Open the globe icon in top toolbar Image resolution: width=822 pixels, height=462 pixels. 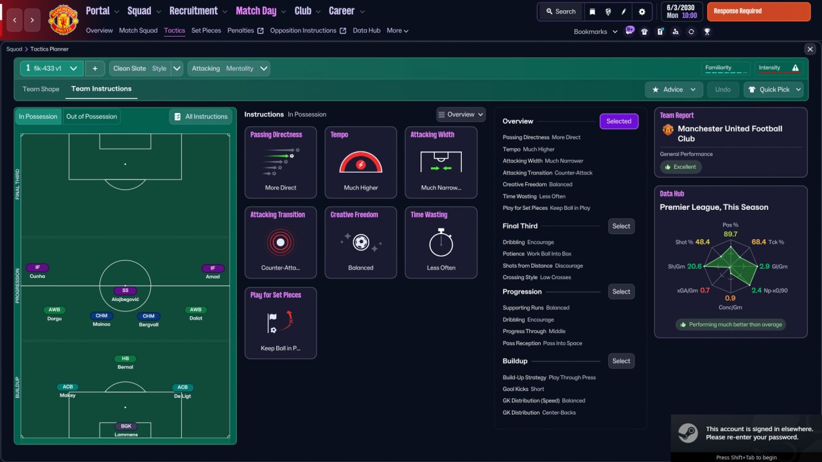point(608,12)
